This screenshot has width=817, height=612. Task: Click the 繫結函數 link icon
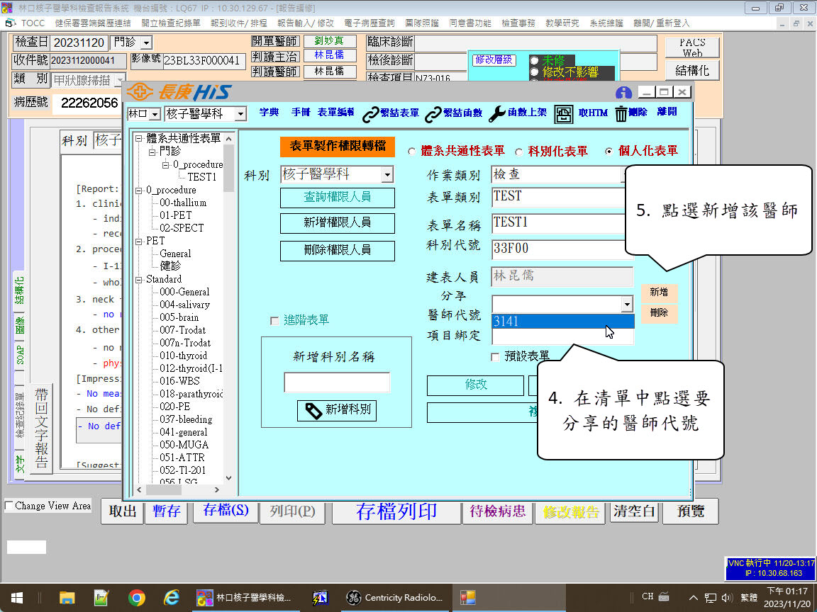click(433, 113)
